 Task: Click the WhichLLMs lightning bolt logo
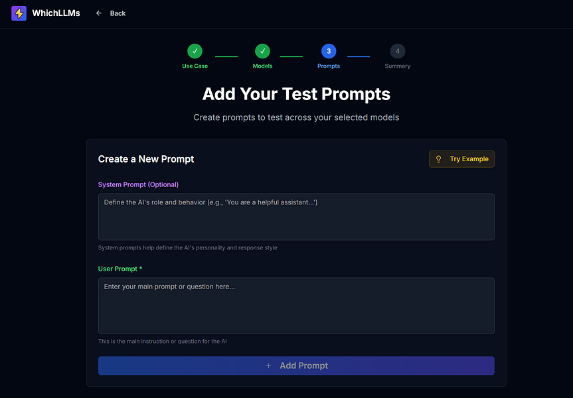19,13
